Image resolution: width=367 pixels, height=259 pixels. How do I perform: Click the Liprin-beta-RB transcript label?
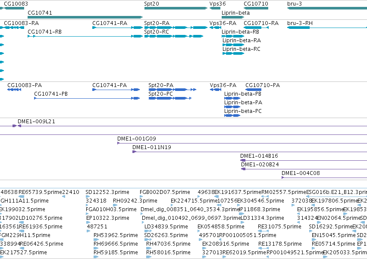pos(240,32)
